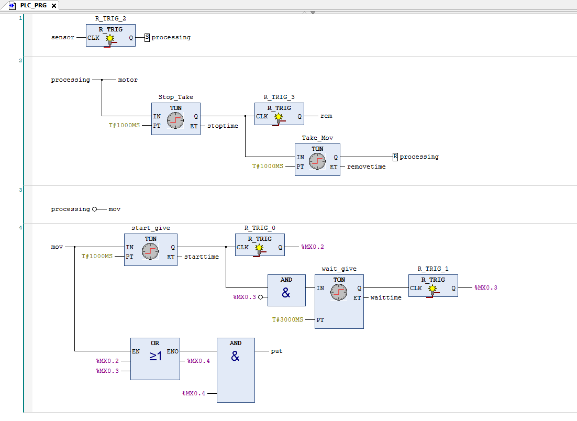Select the R_TRIG_1 block edge icon

click(x=433, y=290)
